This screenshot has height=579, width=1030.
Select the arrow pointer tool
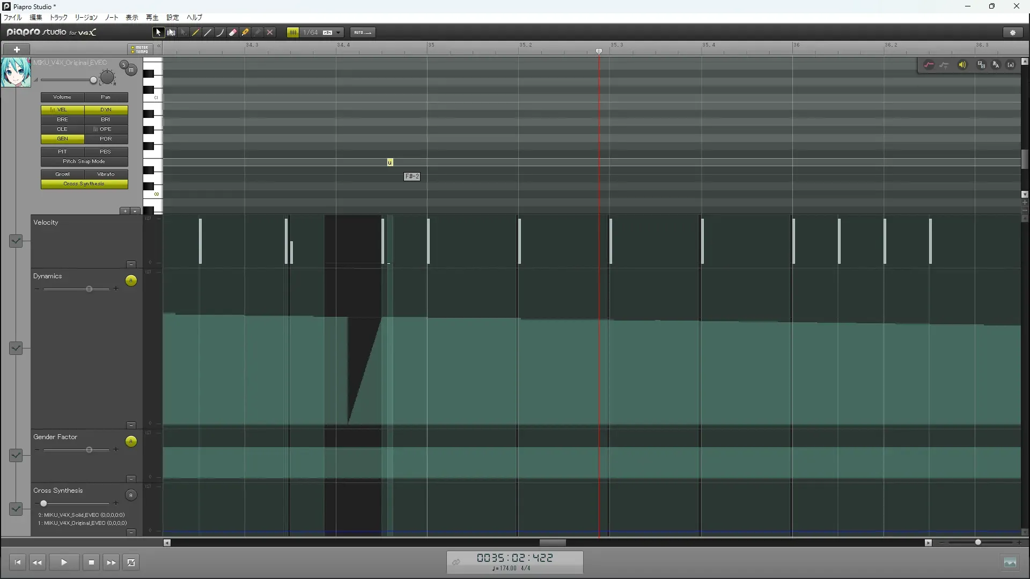pos(158,33)
